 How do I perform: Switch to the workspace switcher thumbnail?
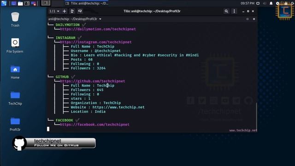46,3
